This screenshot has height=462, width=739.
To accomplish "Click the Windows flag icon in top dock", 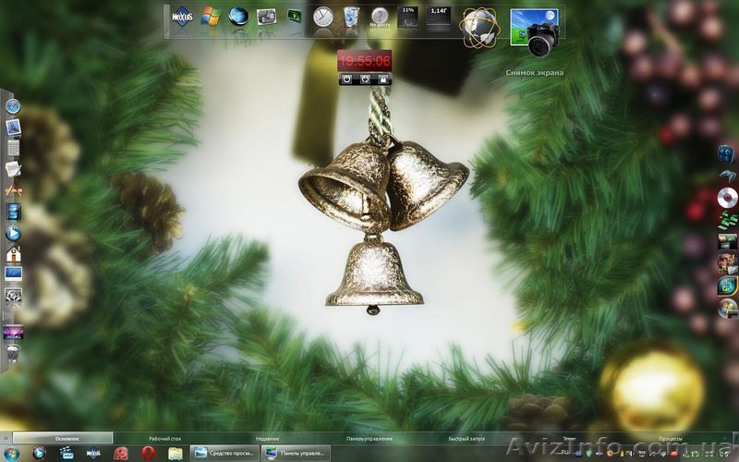I will coord(211,17).
